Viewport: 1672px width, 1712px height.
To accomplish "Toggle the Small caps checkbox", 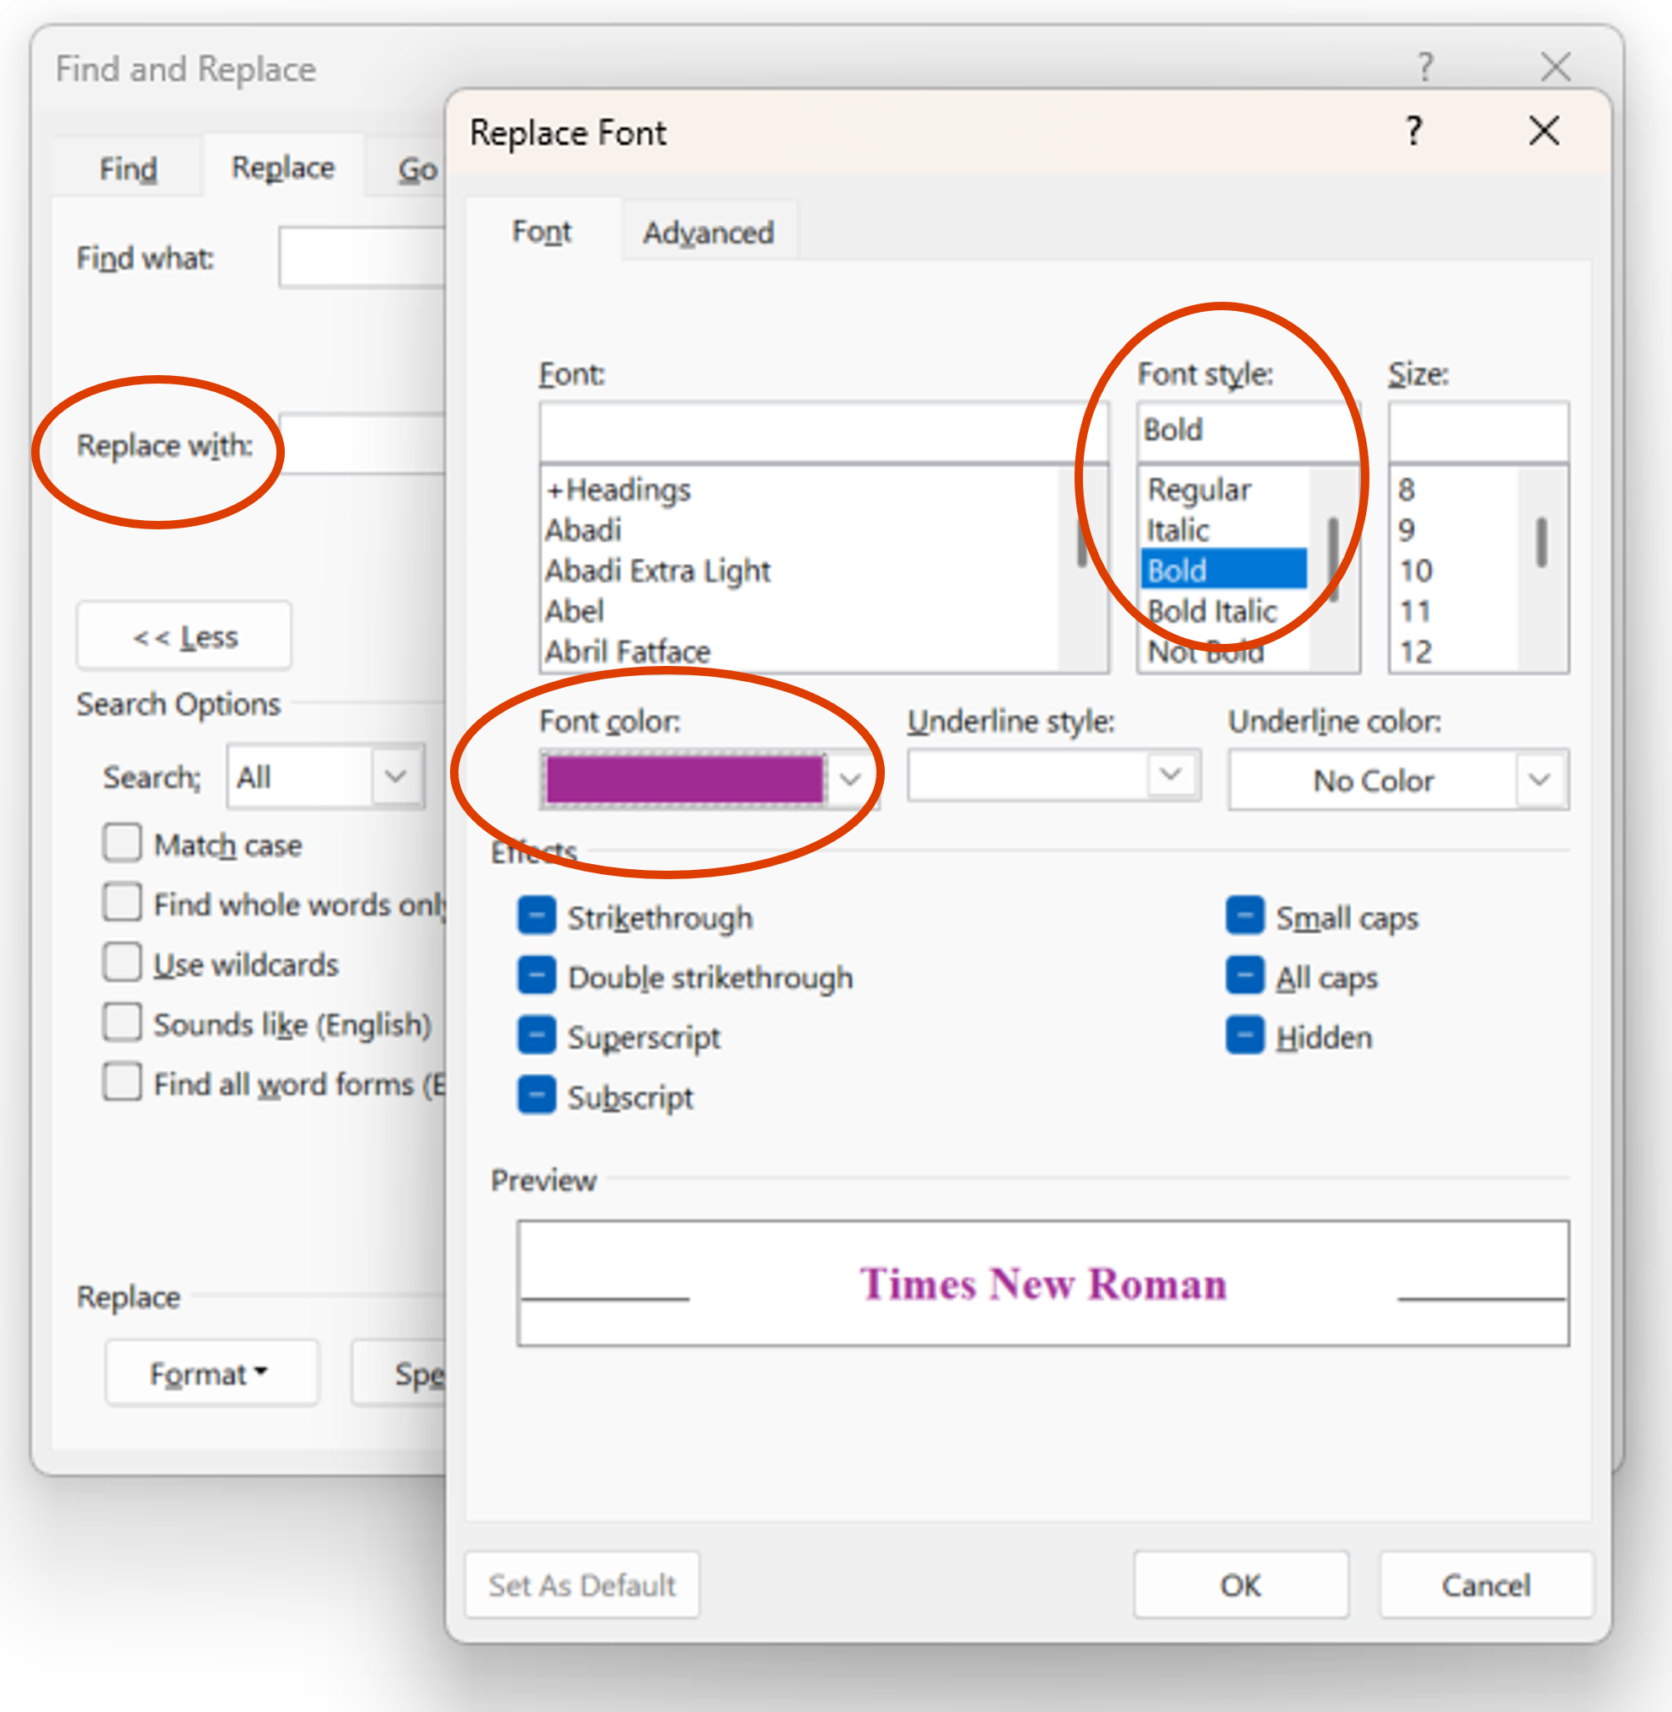I will click(1245, 915).
